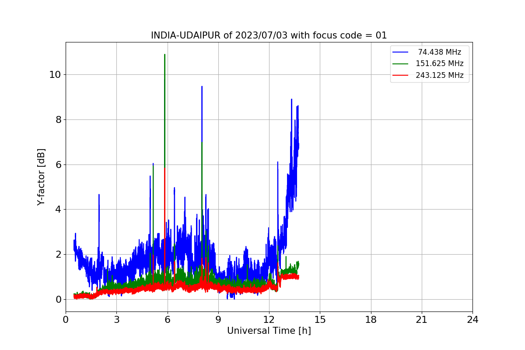Click the green line sample in legend
Screen dimensions: 525x350
[400, 63]
